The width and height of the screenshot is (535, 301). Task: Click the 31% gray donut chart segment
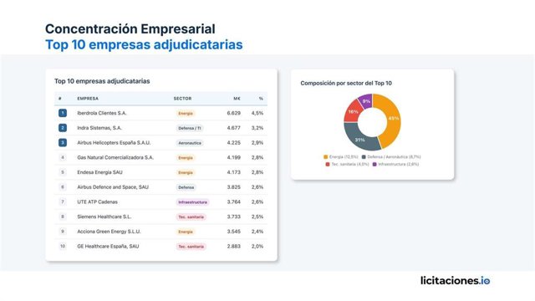coord(360,137)
